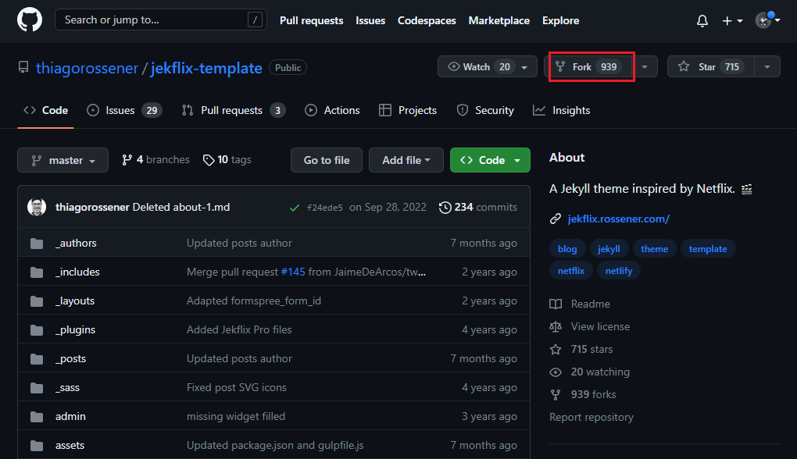Select the netflix topic tag
Image resolution: width=797 pixels, height=459 pixels.
pos(571,271)
